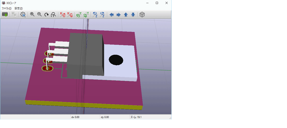Rotate Z counterclockwise with the second blue icon
Viewport: 287px width, 128px height.
[x=102, y=15]
